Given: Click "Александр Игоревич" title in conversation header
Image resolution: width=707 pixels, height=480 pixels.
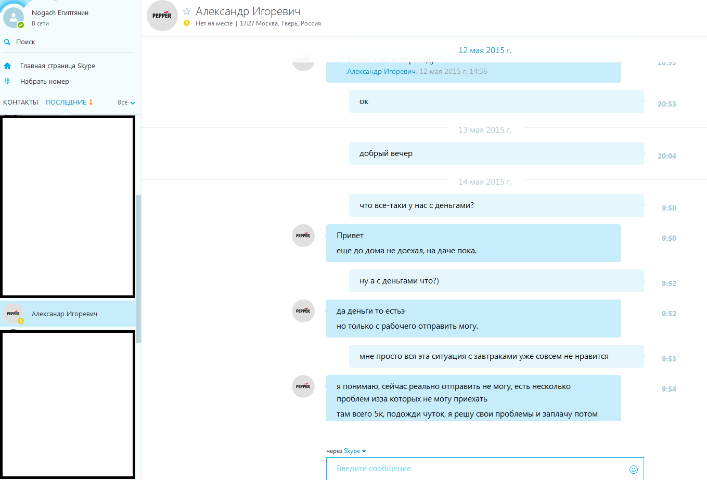Looking at the screenshot, I should pyautogui.click(x=248, y=11).
